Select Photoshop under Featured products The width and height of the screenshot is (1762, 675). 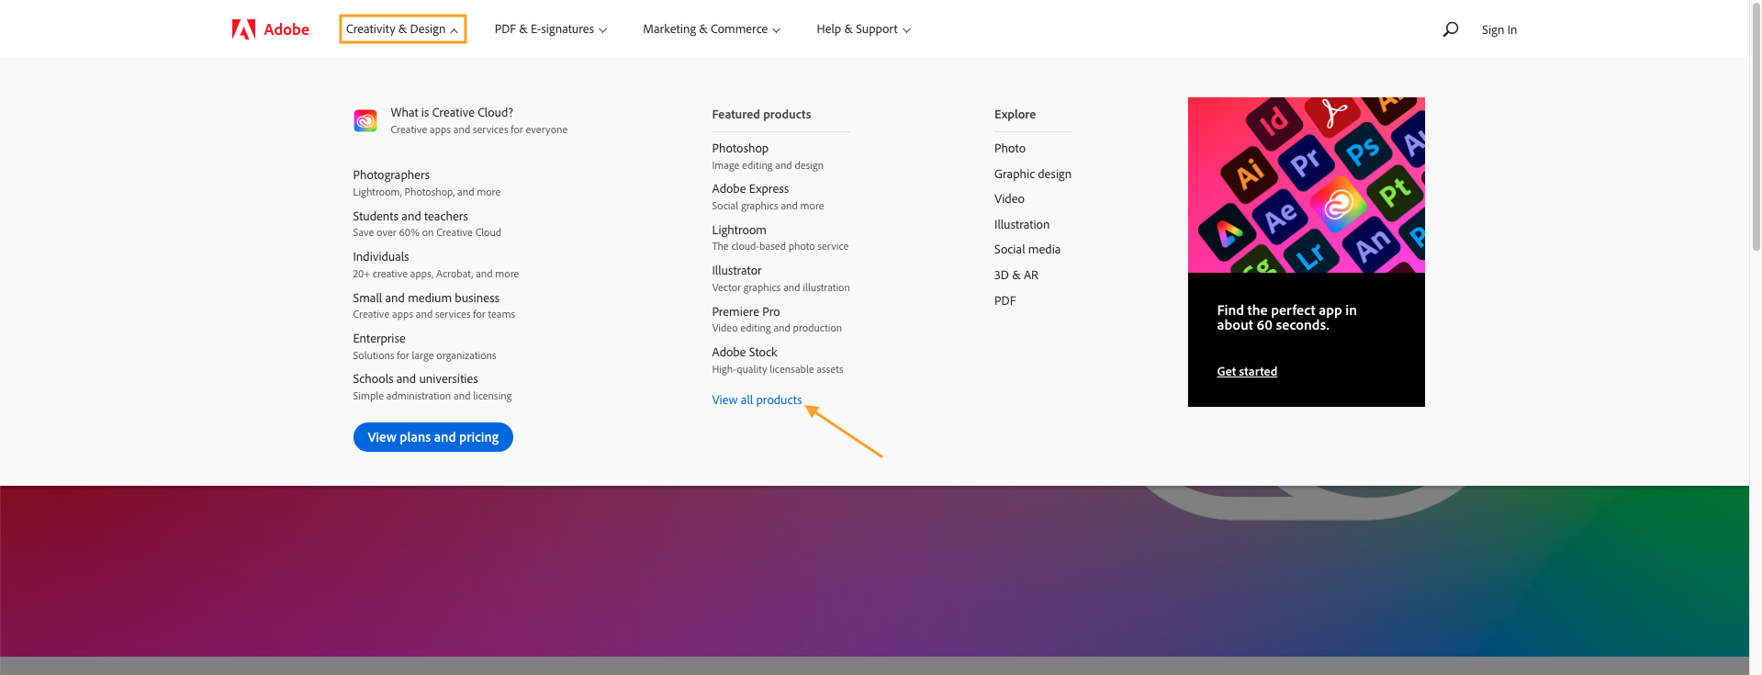pyautogui.click(x=740, y=148)
